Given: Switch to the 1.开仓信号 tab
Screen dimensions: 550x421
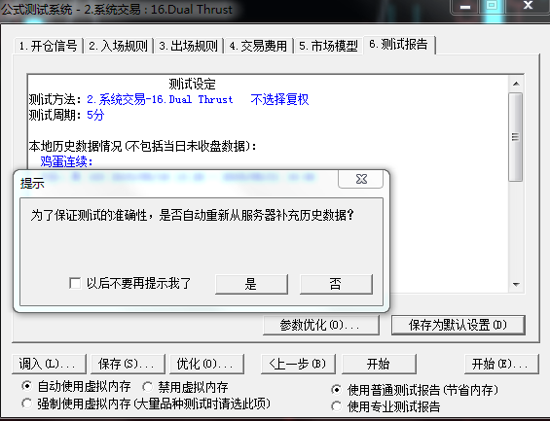Looking at the screenshot, I should [x=49, y=46].
